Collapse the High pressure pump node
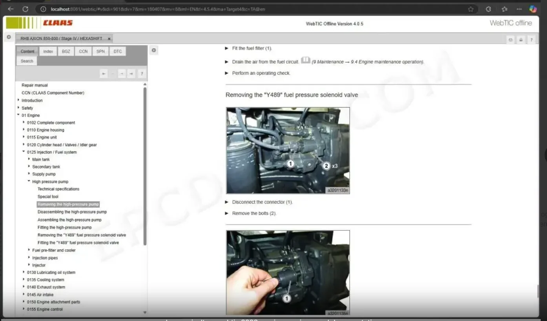Screen dimensions: 547x321 (29, 181)
